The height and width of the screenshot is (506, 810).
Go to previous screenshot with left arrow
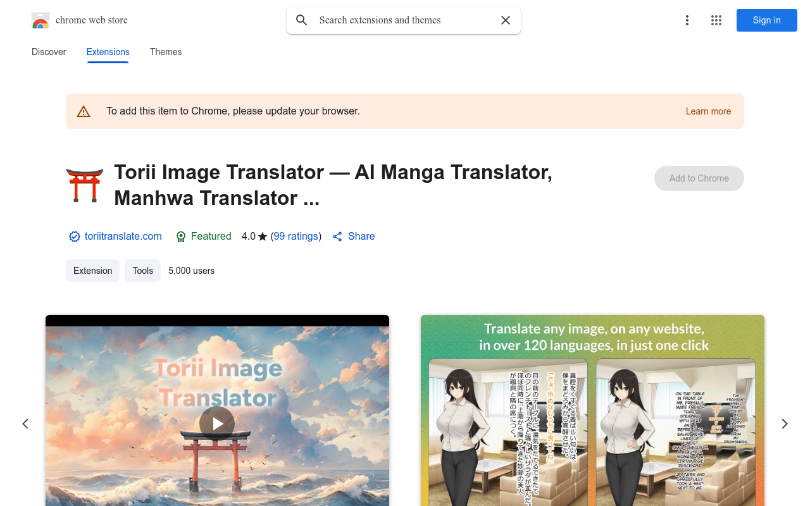point(25,424)
